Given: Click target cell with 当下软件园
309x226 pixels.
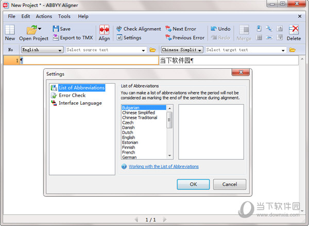Looking at the screenshot, I should 228,60.
